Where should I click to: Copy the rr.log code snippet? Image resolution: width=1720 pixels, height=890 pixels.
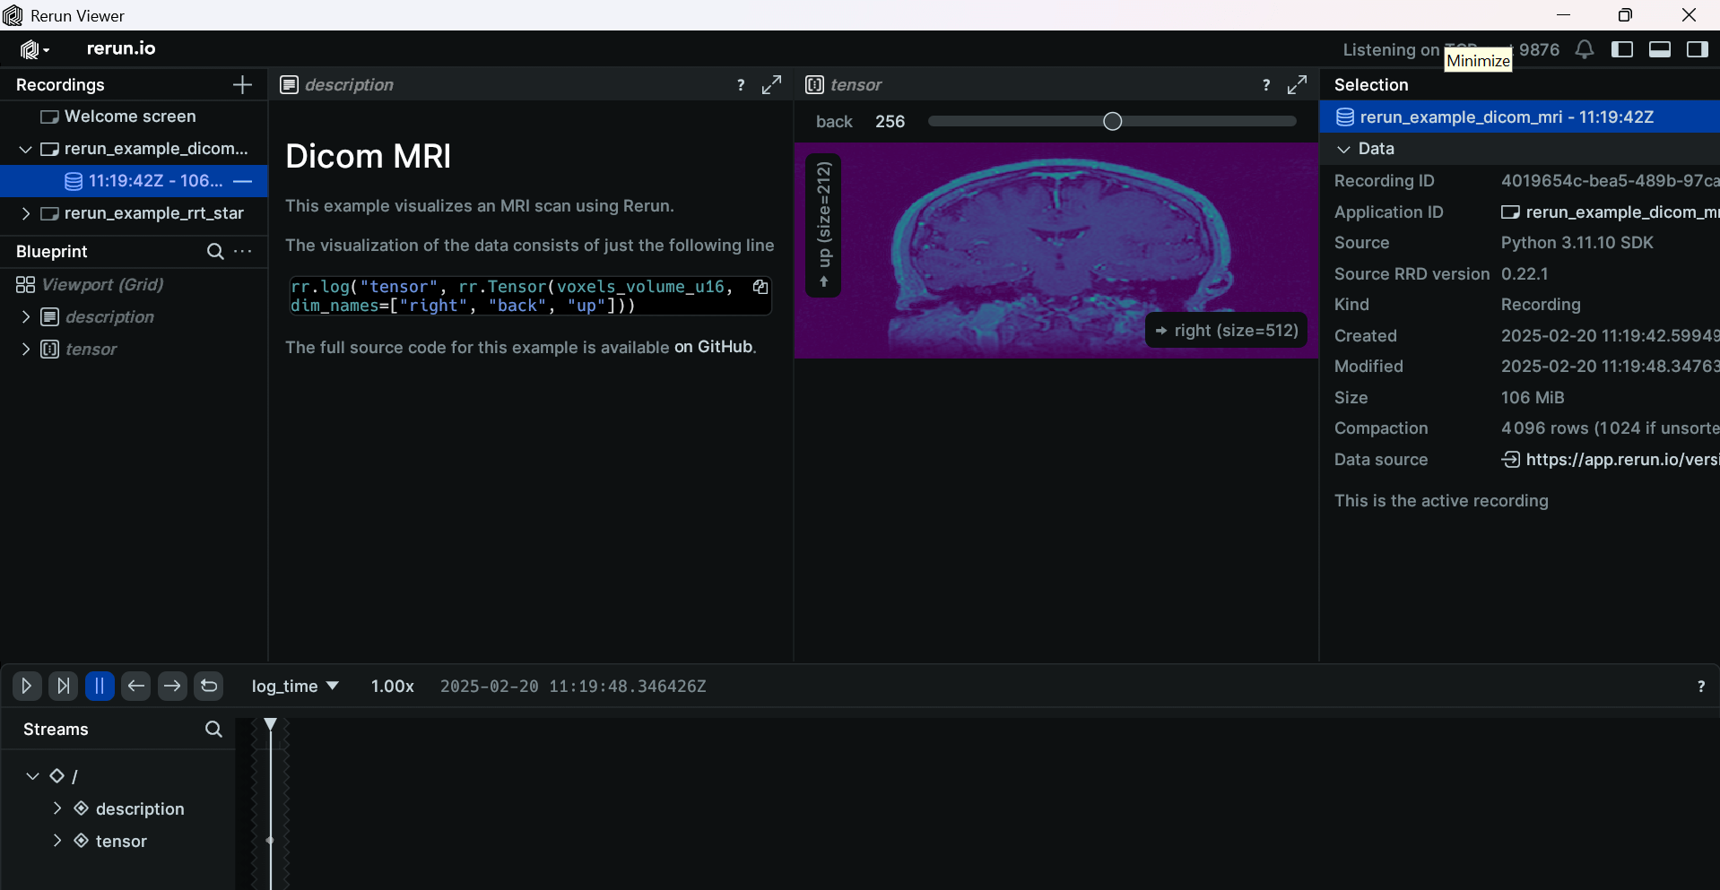click(x=760, y=287)
